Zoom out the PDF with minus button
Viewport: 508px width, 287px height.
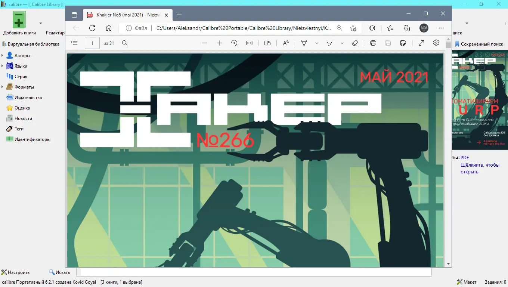click(x=204, y=43)
